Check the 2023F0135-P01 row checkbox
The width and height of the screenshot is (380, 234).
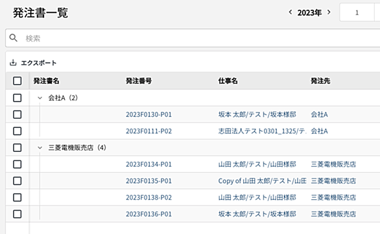click(x=18, y=181)
